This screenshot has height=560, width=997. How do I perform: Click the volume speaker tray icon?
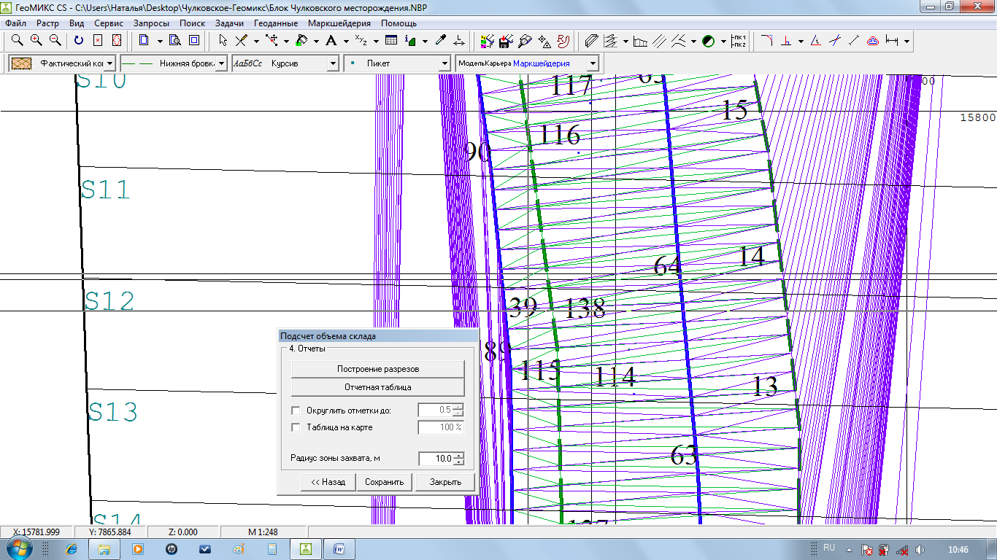pos(920,549)
